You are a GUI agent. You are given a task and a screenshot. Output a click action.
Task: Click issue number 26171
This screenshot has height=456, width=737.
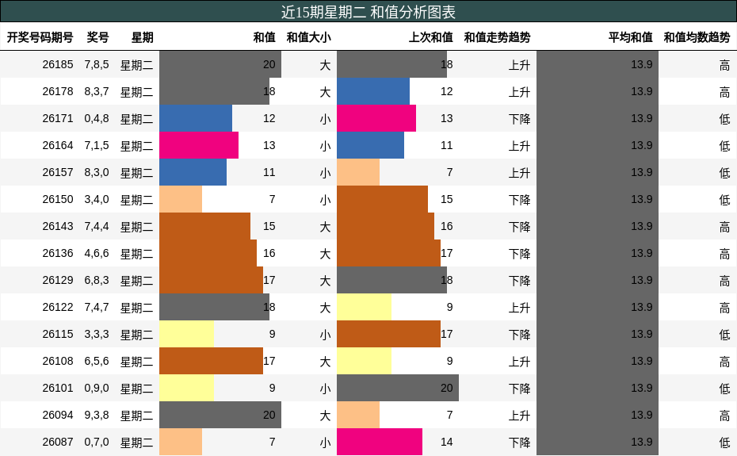tap(58, 119)
